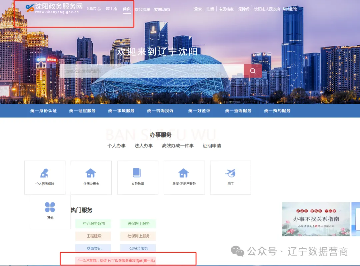Open 个人养老保险 service icon
Image resolution: width=360 pixels, height=266 pixels.
[45, 174]
